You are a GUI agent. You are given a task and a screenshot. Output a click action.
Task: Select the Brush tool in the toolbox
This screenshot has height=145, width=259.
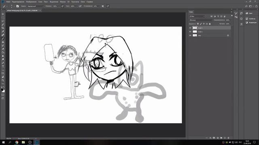point(3,39)
